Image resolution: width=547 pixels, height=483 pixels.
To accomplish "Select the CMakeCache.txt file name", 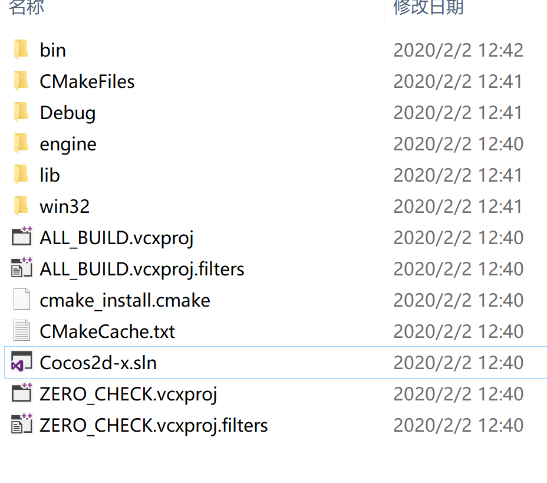I will point(107,331).
